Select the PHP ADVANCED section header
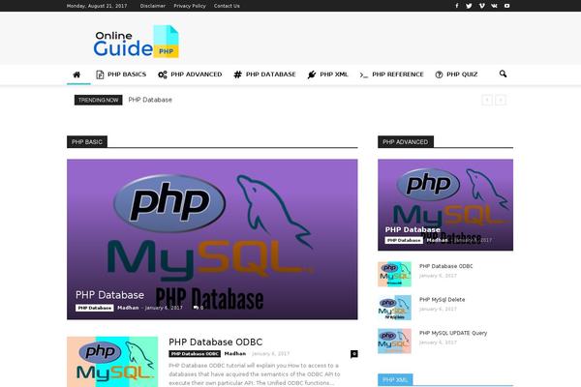 point(406,142)
